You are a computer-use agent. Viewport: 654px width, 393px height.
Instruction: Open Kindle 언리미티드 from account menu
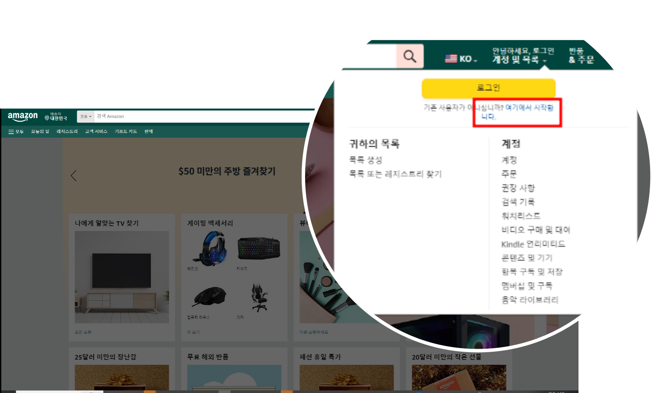pos(533,244)
